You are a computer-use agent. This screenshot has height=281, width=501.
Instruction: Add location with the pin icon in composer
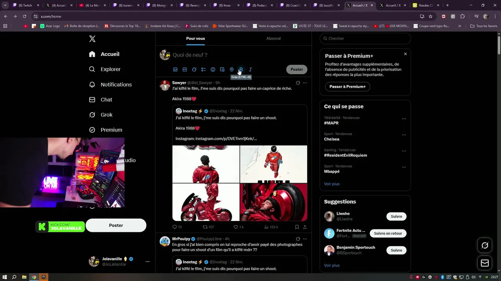pyautogui.click(x=232, y=69)
